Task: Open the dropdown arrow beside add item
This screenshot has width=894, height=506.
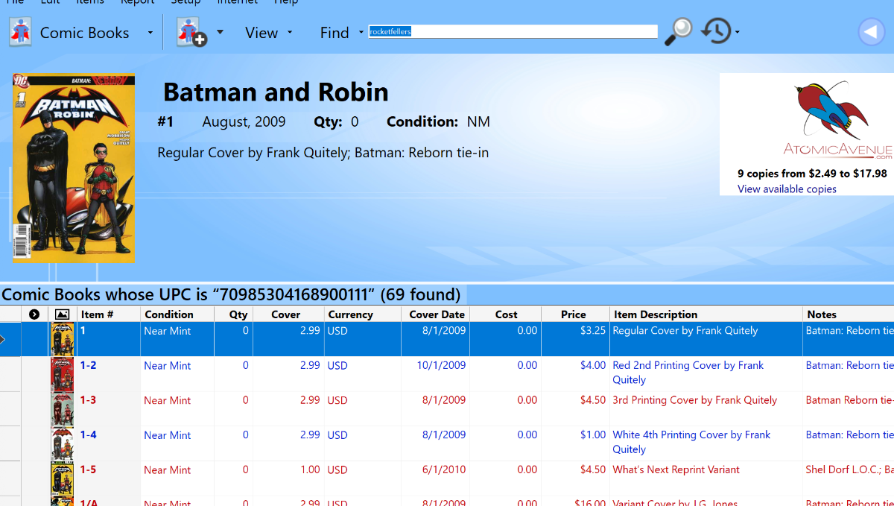Action: click(220, 32)
